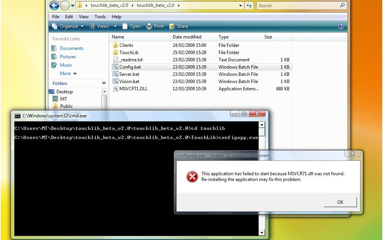Image resolution: width=383 pixels, height=240 pixels.
Task: Click OK on the MSVCR71.dll error dialog
Action: [x=340, y=202]
